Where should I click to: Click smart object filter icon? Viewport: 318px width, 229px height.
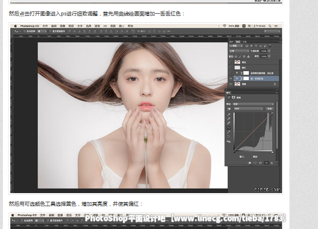265,46
